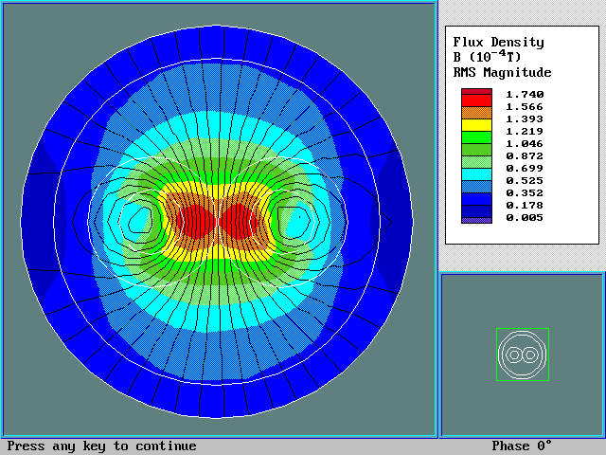Select the Flux Density legend title
The height and width of the screenshot is (455, 606).
pos(498,42)
